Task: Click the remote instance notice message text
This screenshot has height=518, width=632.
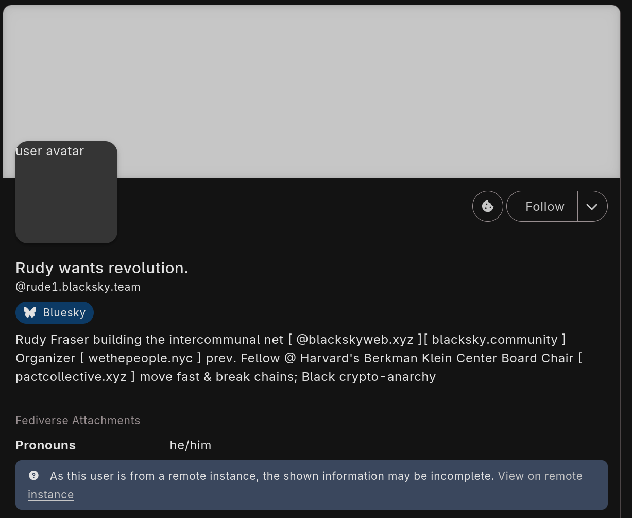Action: pyautogui.click(x=271, y=476)
